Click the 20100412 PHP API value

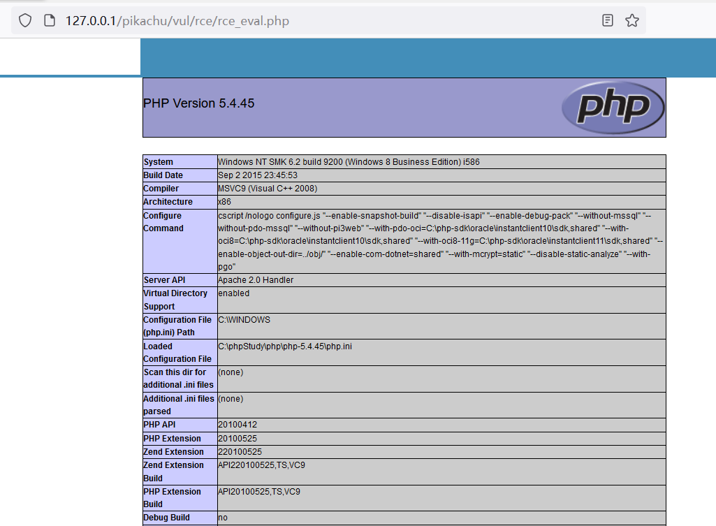click(238, 425)
